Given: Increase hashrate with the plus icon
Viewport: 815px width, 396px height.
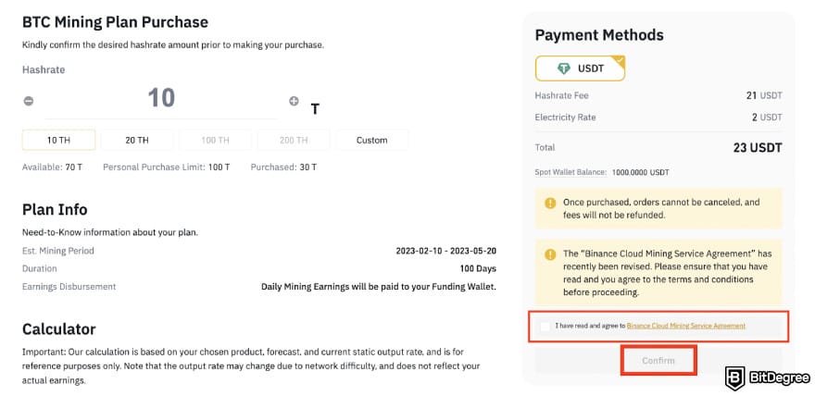Looking at the screenshot, I should click(294, 101).
